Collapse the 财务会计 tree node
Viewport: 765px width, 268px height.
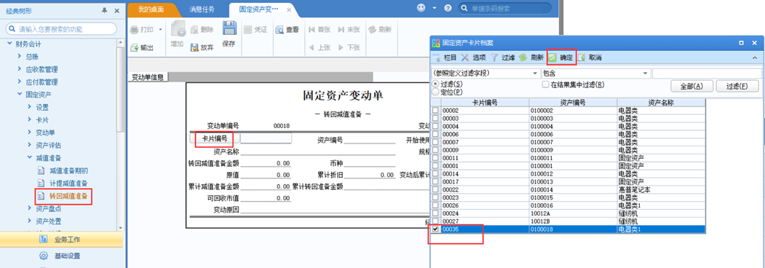tap(9, 44)
